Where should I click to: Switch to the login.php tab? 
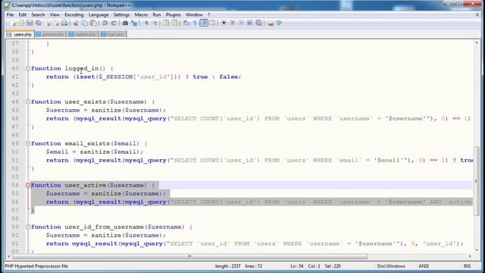113,34
